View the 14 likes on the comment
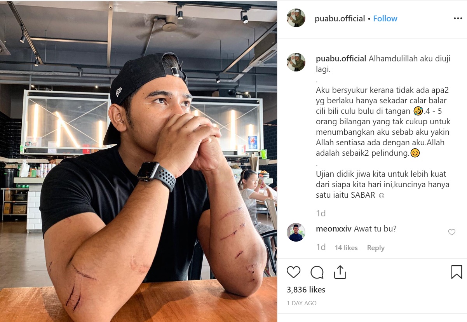 346,248
